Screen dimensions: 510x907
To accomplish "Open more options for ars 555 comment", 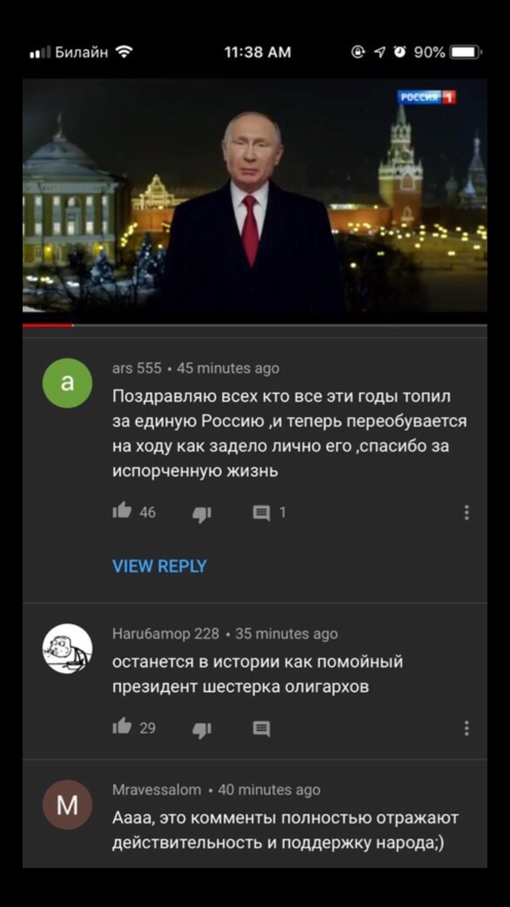I will coord(467,513).
